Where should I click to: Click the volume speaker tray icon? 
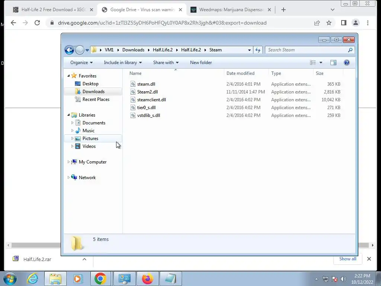tap(343, 279)
